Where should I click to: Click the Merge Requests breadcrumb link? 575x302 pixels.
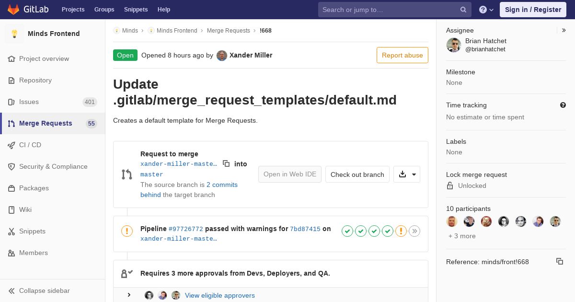pos(229,31)
